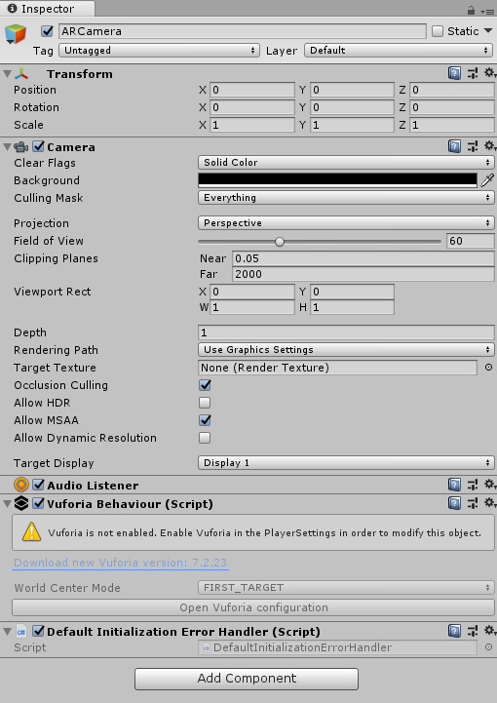This screenshot has width=497, height=703.
Task: Click the Camera component preset icon
Action: pyautogui.click(x=473, y=146)
